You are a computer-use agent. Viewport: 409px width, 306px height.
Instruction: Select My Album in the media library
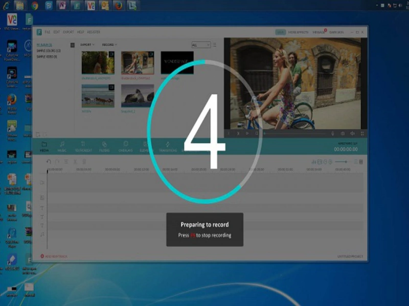(x=44, y=45)
